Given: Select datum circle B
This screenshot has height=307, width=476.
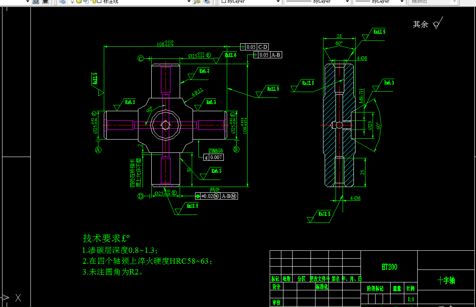Looking at the screenshot, I should 236,149.
